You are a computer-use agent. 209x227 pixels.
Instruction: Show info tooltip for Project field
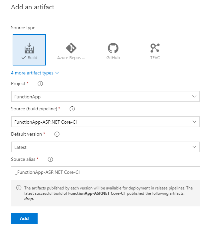[x=40, y=83]
